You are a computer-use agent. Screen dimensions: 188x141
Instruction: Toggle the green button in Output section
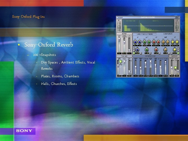click(x=175, y=68)
